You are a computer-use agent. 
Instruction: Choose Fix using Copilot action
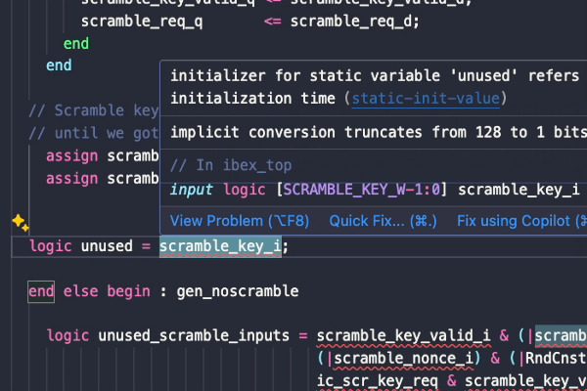pyautogui.click(x=521, y=221)
